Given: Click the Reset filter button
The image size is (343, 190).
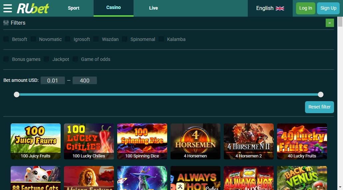Looking at the screenshot, I should point(319,107).
